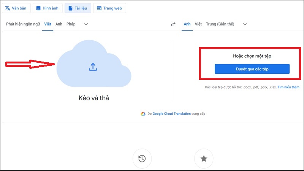This screenshot has height=171, width=304.
Task: Select Pháp as source language
Action: (71, 24)
